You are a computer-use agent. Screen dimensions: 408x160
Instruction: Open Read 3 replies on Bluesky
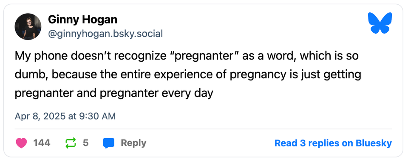coord(333,143)
